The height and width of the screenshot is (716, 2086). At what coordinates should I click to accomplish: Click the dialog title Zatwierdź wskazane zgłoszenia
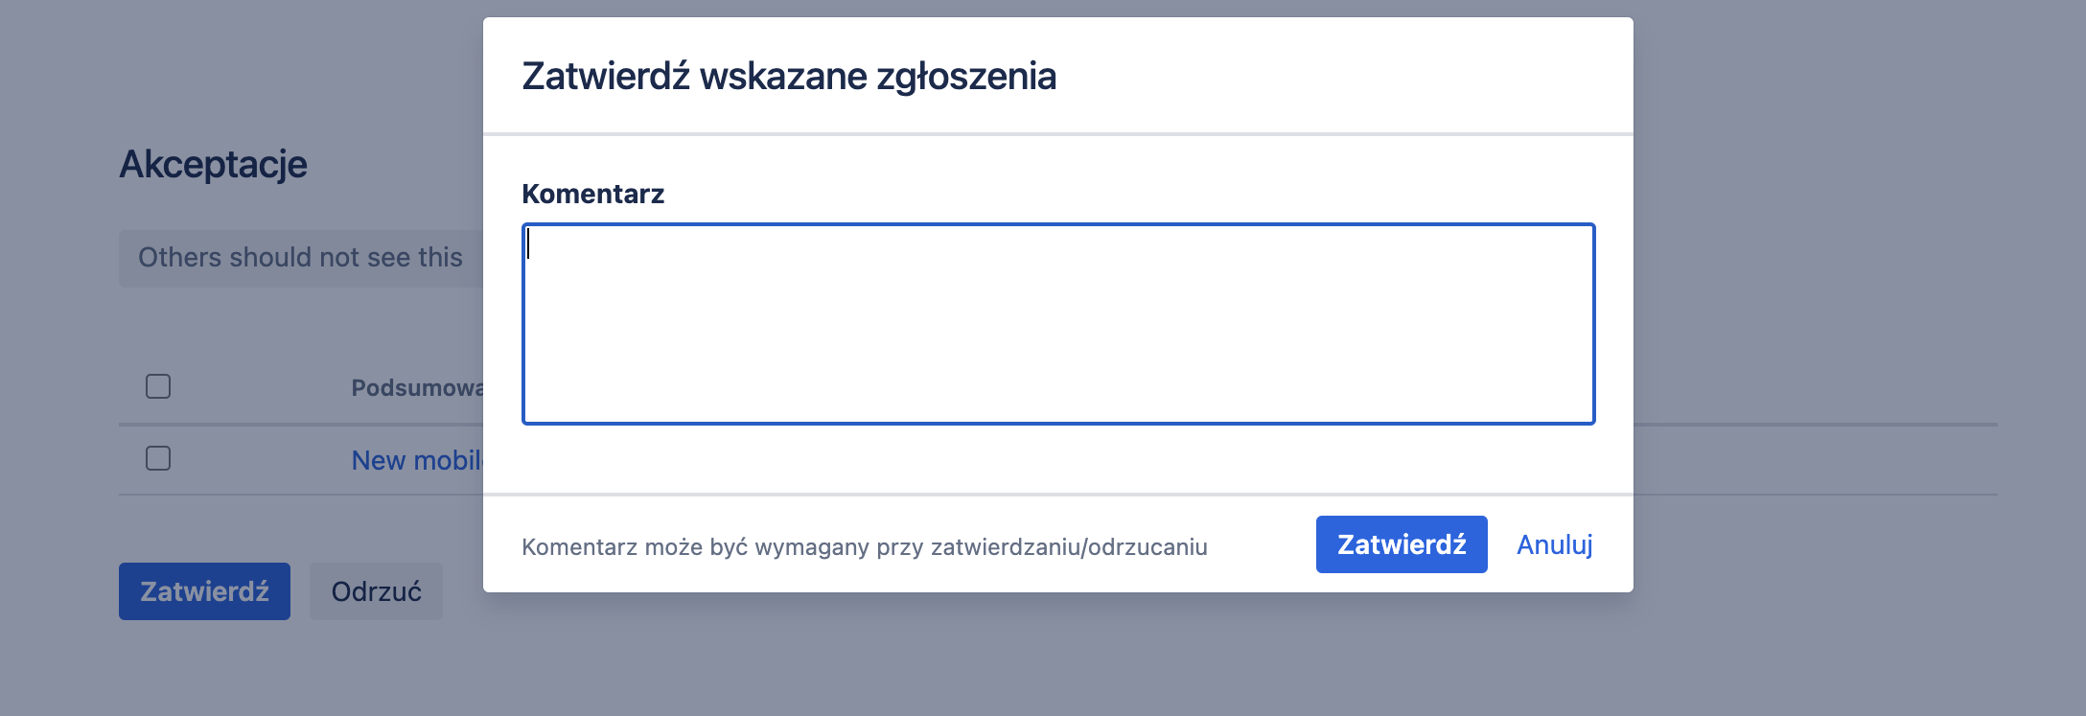[790, 77]
